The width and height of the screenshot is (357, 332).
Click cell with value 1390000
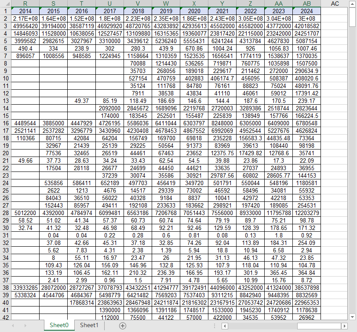tap(110, 310)
